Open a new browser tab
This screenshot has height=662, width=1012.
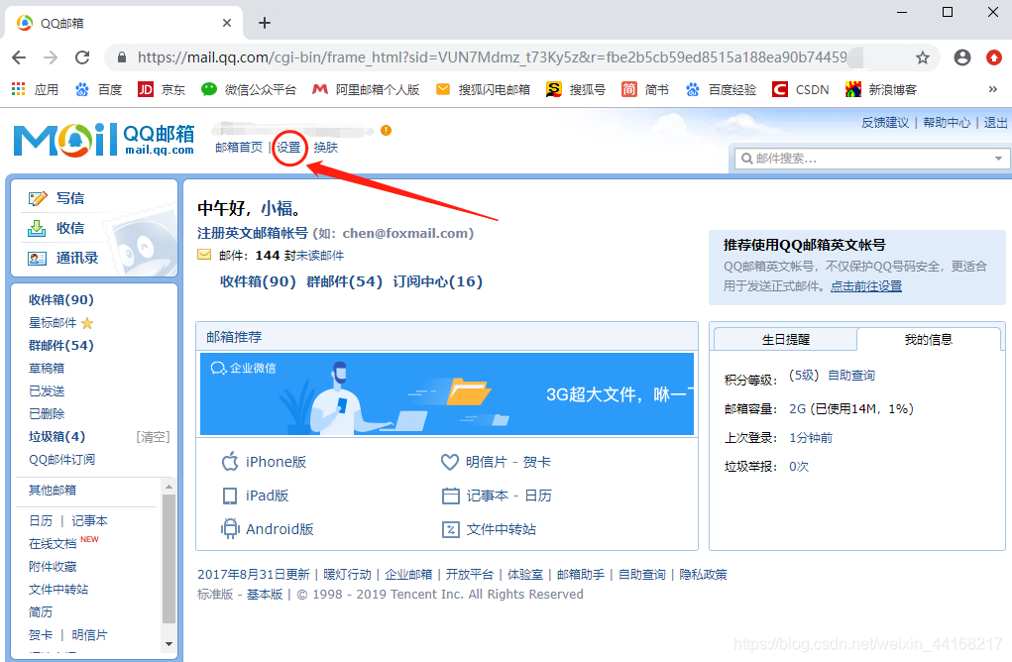point(264,23)
